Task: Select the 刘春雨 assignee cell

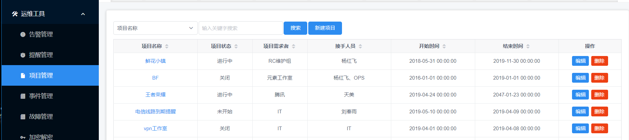Action: tap(349, 112)
